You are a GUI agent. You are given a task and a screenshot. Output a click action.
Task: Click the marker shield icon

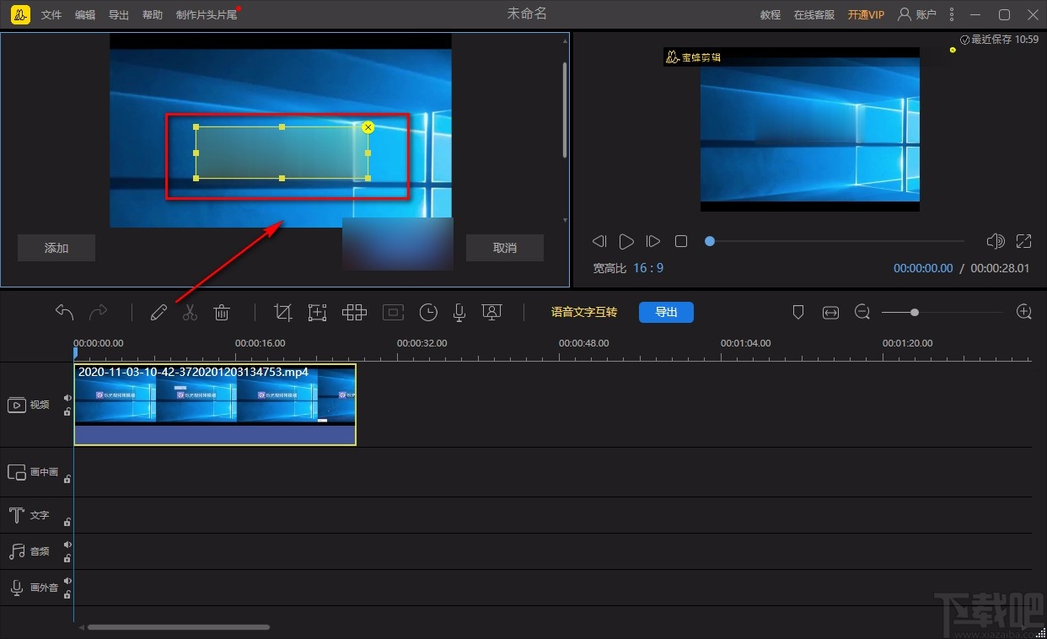coord(798,313)
